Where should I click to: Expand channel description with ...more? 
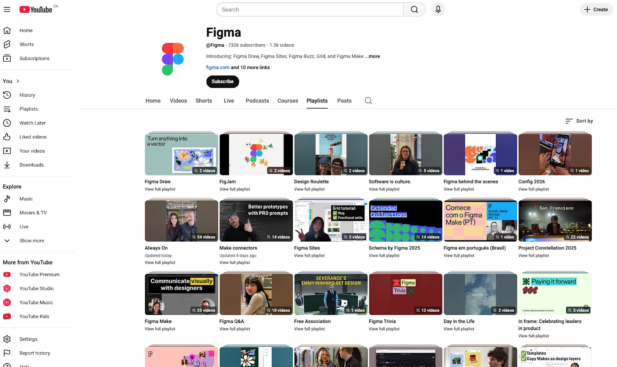(x=373, y=56)
